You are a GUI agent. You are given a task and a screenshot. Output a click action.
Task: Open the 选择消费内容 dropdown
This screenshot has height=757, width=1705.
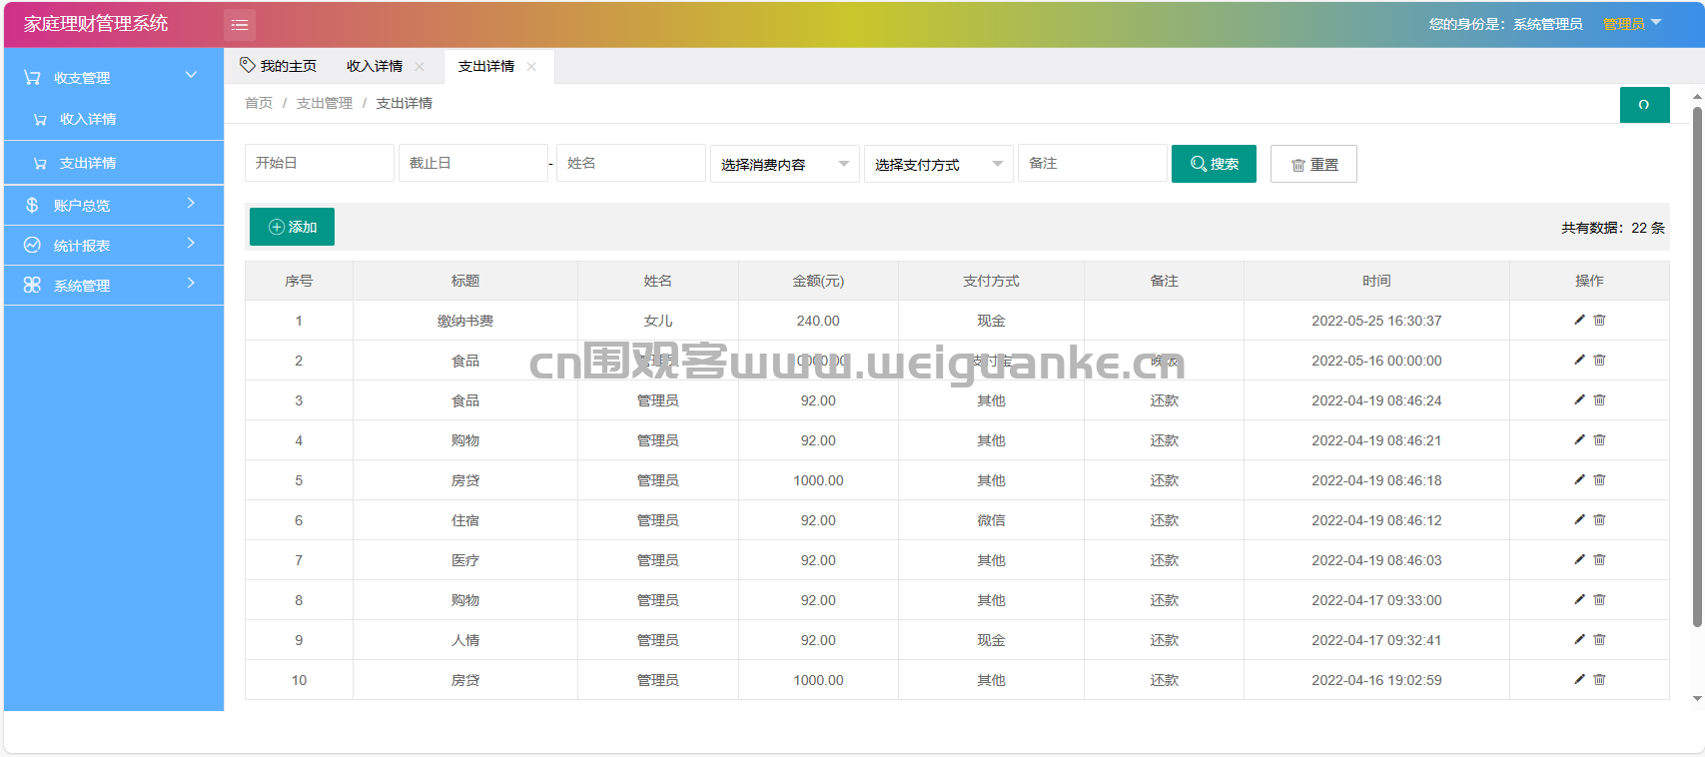(784, 164)
